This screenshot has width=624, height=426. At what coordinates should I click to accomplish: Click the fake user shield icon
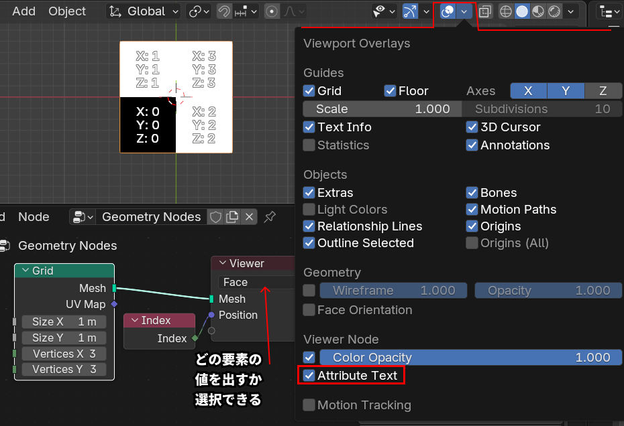click(x=215, y=216)
